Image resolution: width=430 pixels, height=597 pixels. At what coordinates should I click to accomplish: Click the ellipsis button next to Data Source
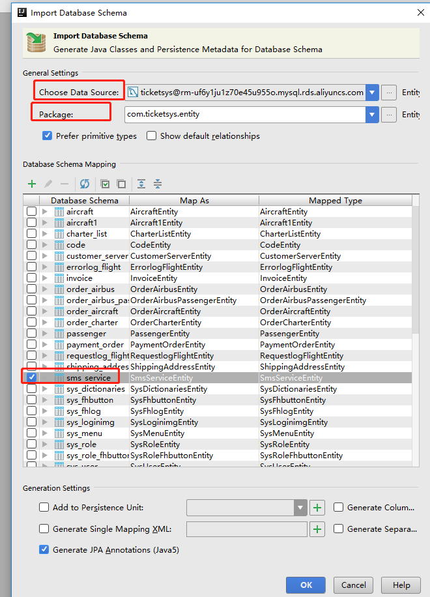tap(388, 93)
